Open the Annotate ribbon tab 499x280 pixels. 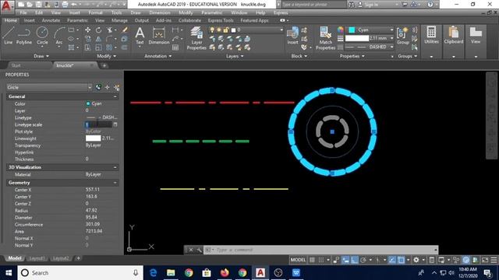pos(51,20)
